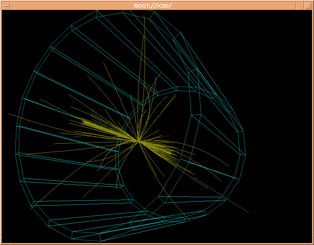Image resolution: width=314 pixels, height=245 pixels.
Task: Open the window menu button in title bar
Action: 5,5
